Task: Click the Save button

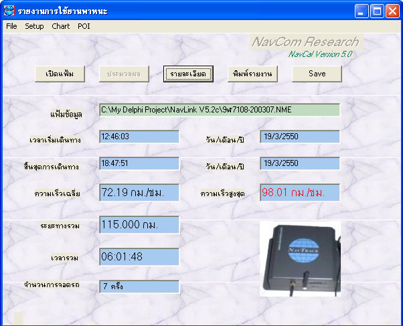Action: [x=317, y=74]
